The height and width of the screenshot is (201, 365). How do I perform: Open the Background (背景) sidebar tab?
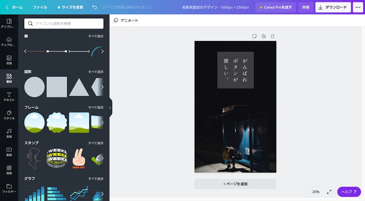click(9, 170)
